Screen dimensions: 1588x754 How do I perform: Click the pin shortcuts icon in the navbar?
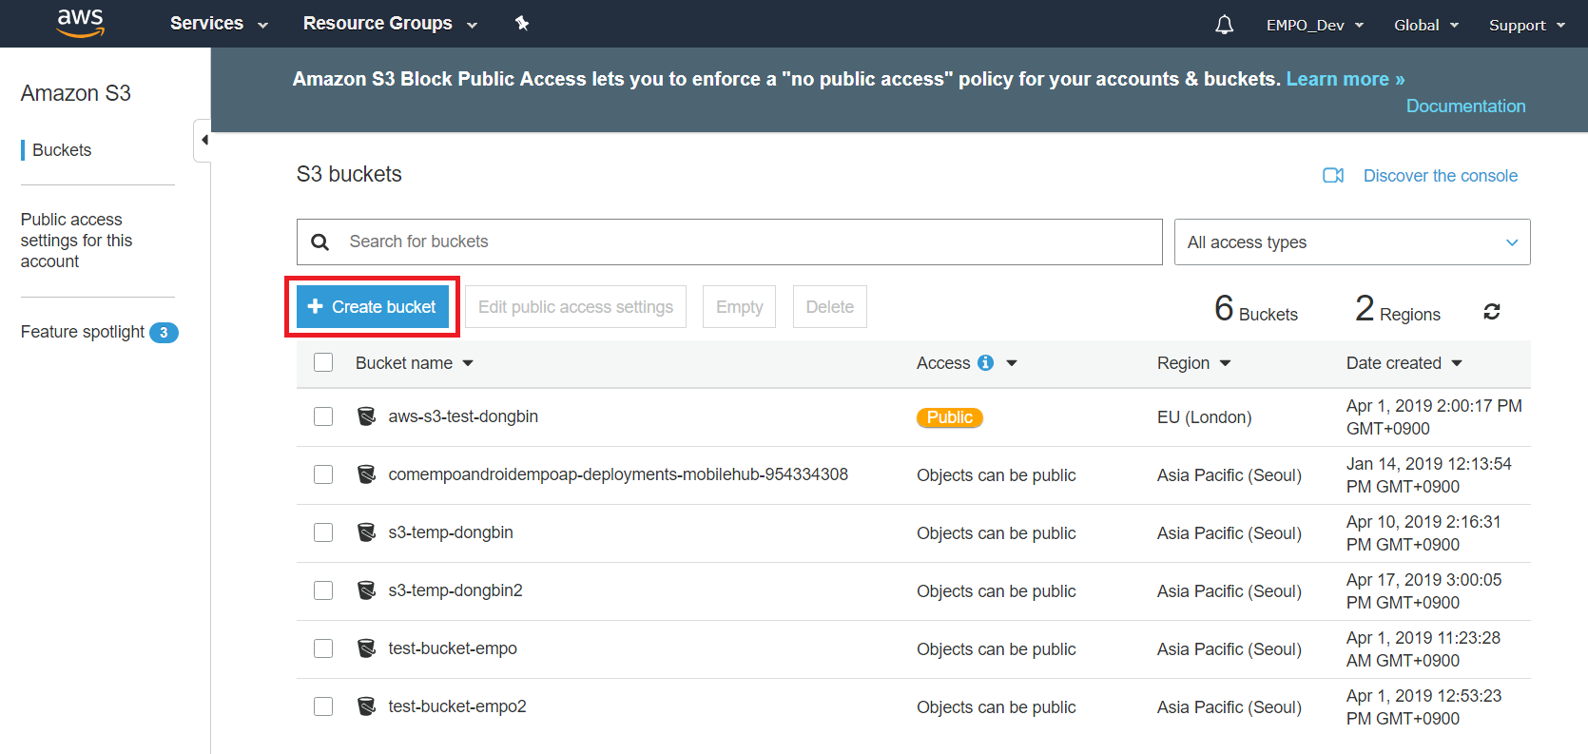coord(522,24)
